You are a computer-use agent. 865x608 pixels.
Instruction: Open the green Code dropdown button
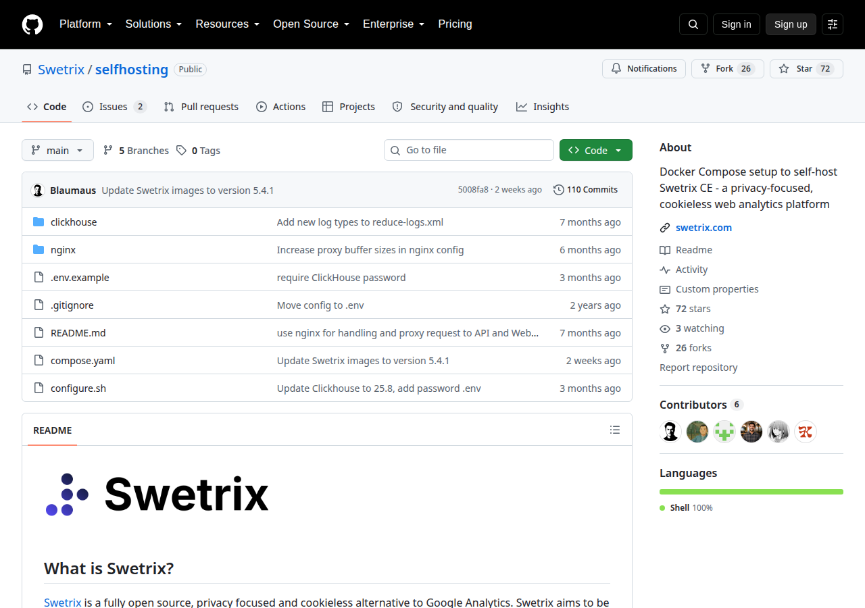[596, 150]
